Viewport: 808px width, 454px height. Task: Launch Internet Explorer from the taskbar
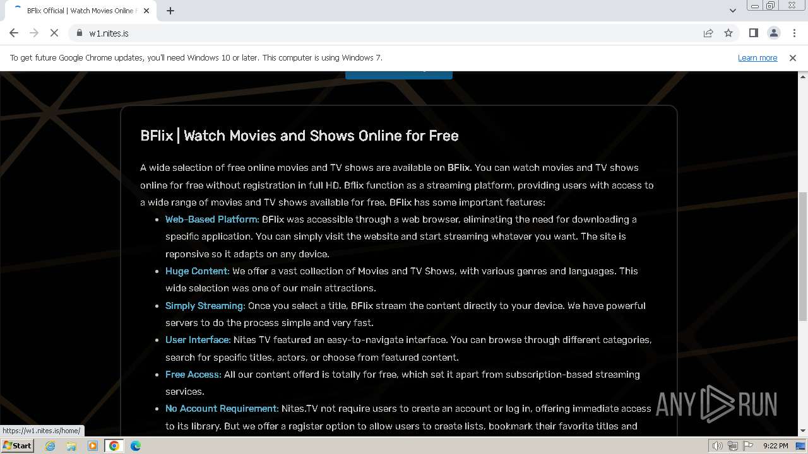[50, 446]
